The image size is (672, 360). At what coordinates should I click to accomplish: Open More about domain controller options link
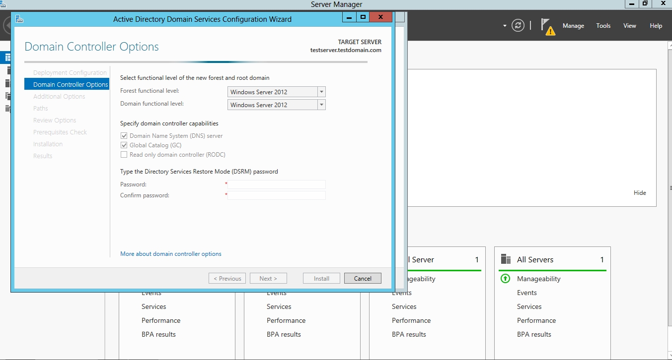[171, 254]
